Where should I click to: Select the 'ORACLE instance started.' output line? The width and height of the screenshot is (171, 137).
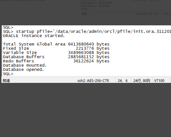point(34,36)
